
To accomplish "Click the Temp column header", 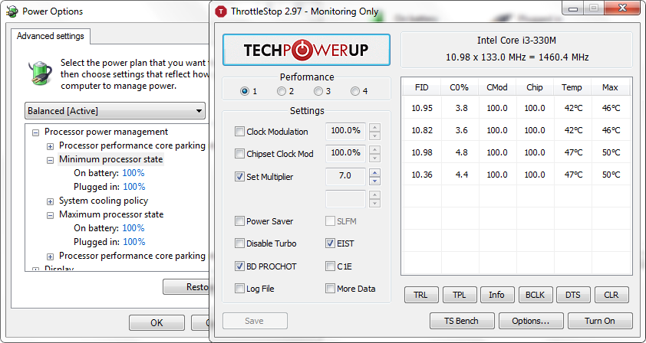I will (x=572, y=87).
